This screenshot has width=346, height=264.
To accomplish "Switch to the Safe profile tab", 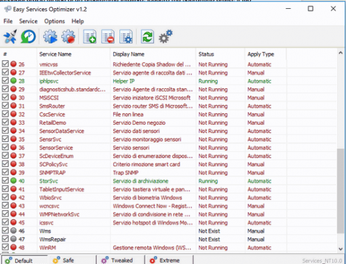I will coord(72,260).
